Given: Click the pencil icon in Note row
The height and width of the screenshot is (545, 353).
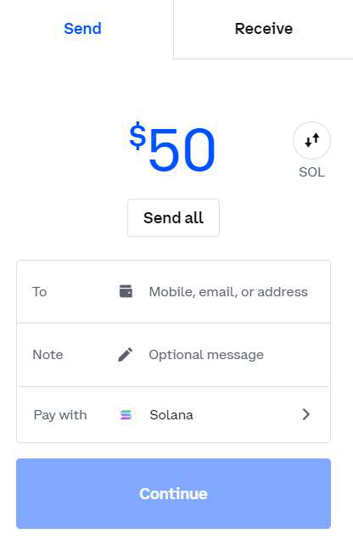Looking at the screenshot, I should click(x=125, y=355).
